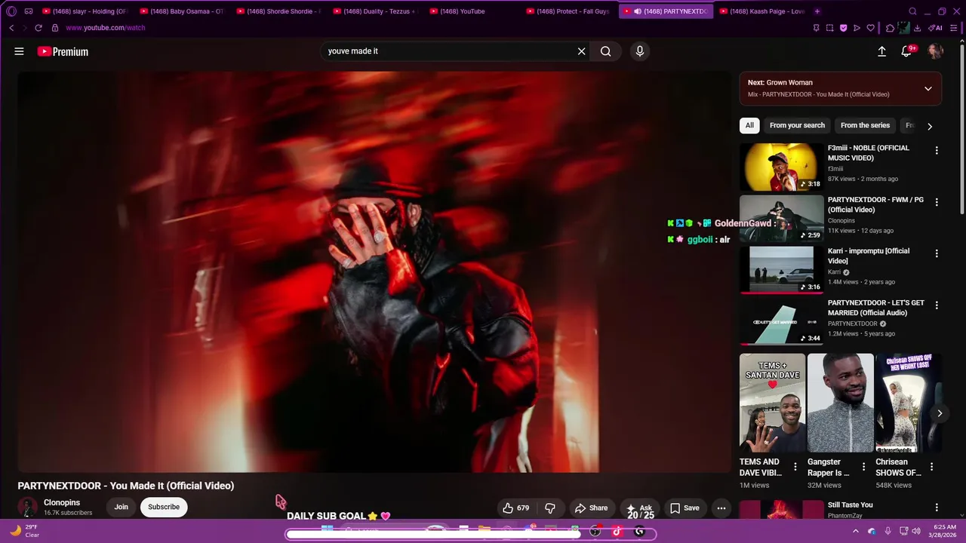Switch to the Kaash Paige tab

coord(761,11)
